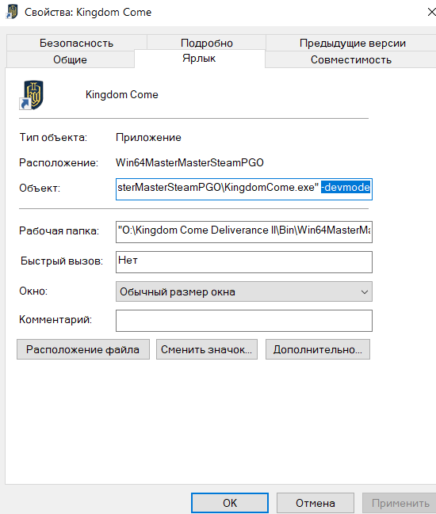This screenshot has width=436, height=514.
Task: Open the Подробно tab
Action: tap(206, 43)
